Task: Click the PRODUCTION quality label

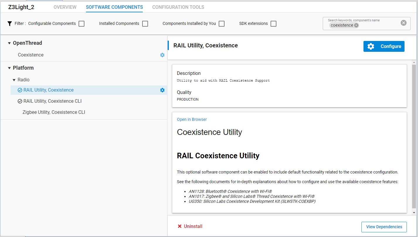Action: 188,99
